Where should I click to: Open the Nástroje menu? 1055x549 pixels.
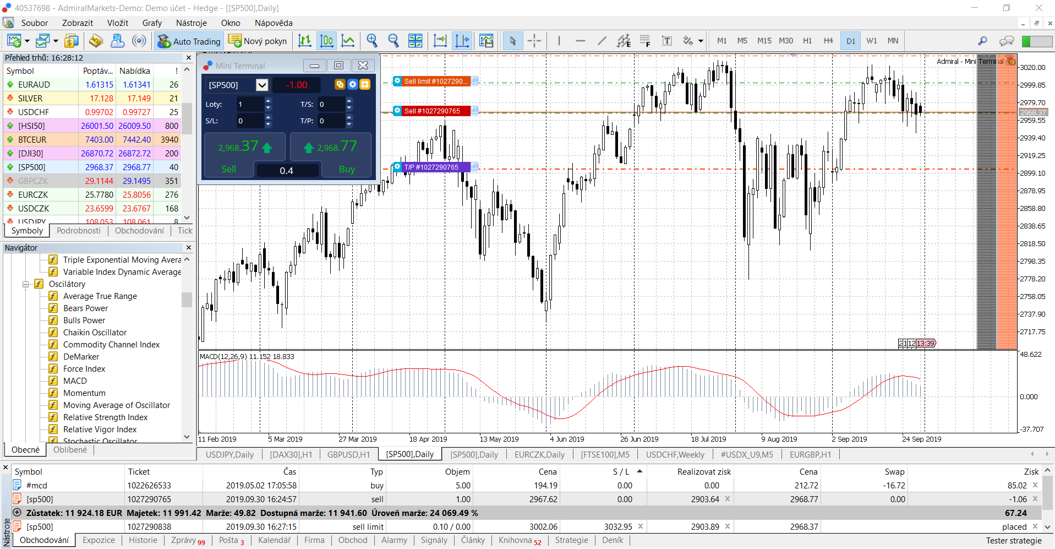192,23
